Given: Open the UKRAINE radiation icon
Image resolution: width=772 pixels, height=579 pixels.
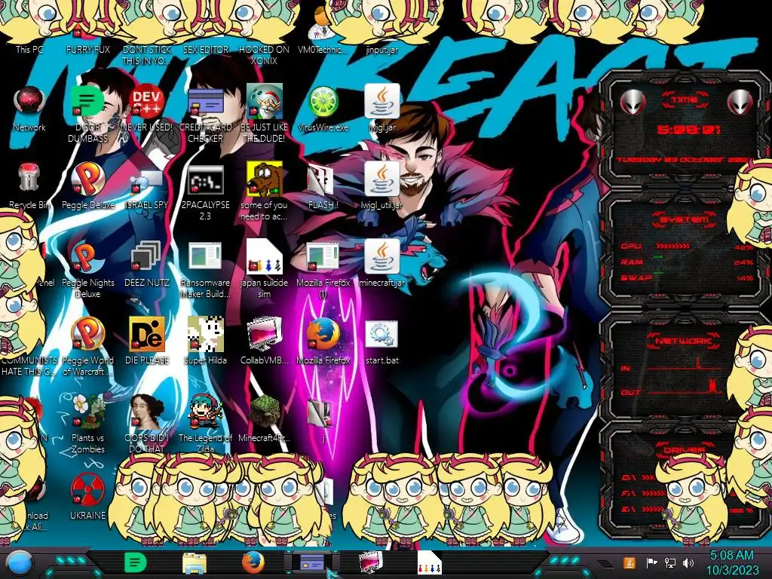Looking at the screenshot, I should point(87,496).
